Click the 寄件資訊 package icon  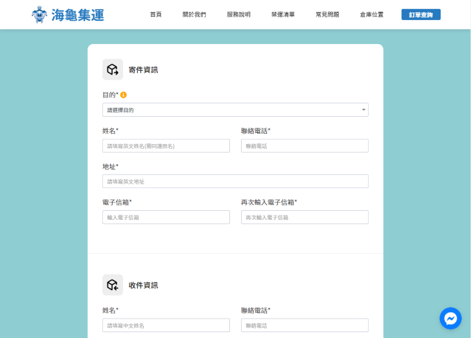113,69
